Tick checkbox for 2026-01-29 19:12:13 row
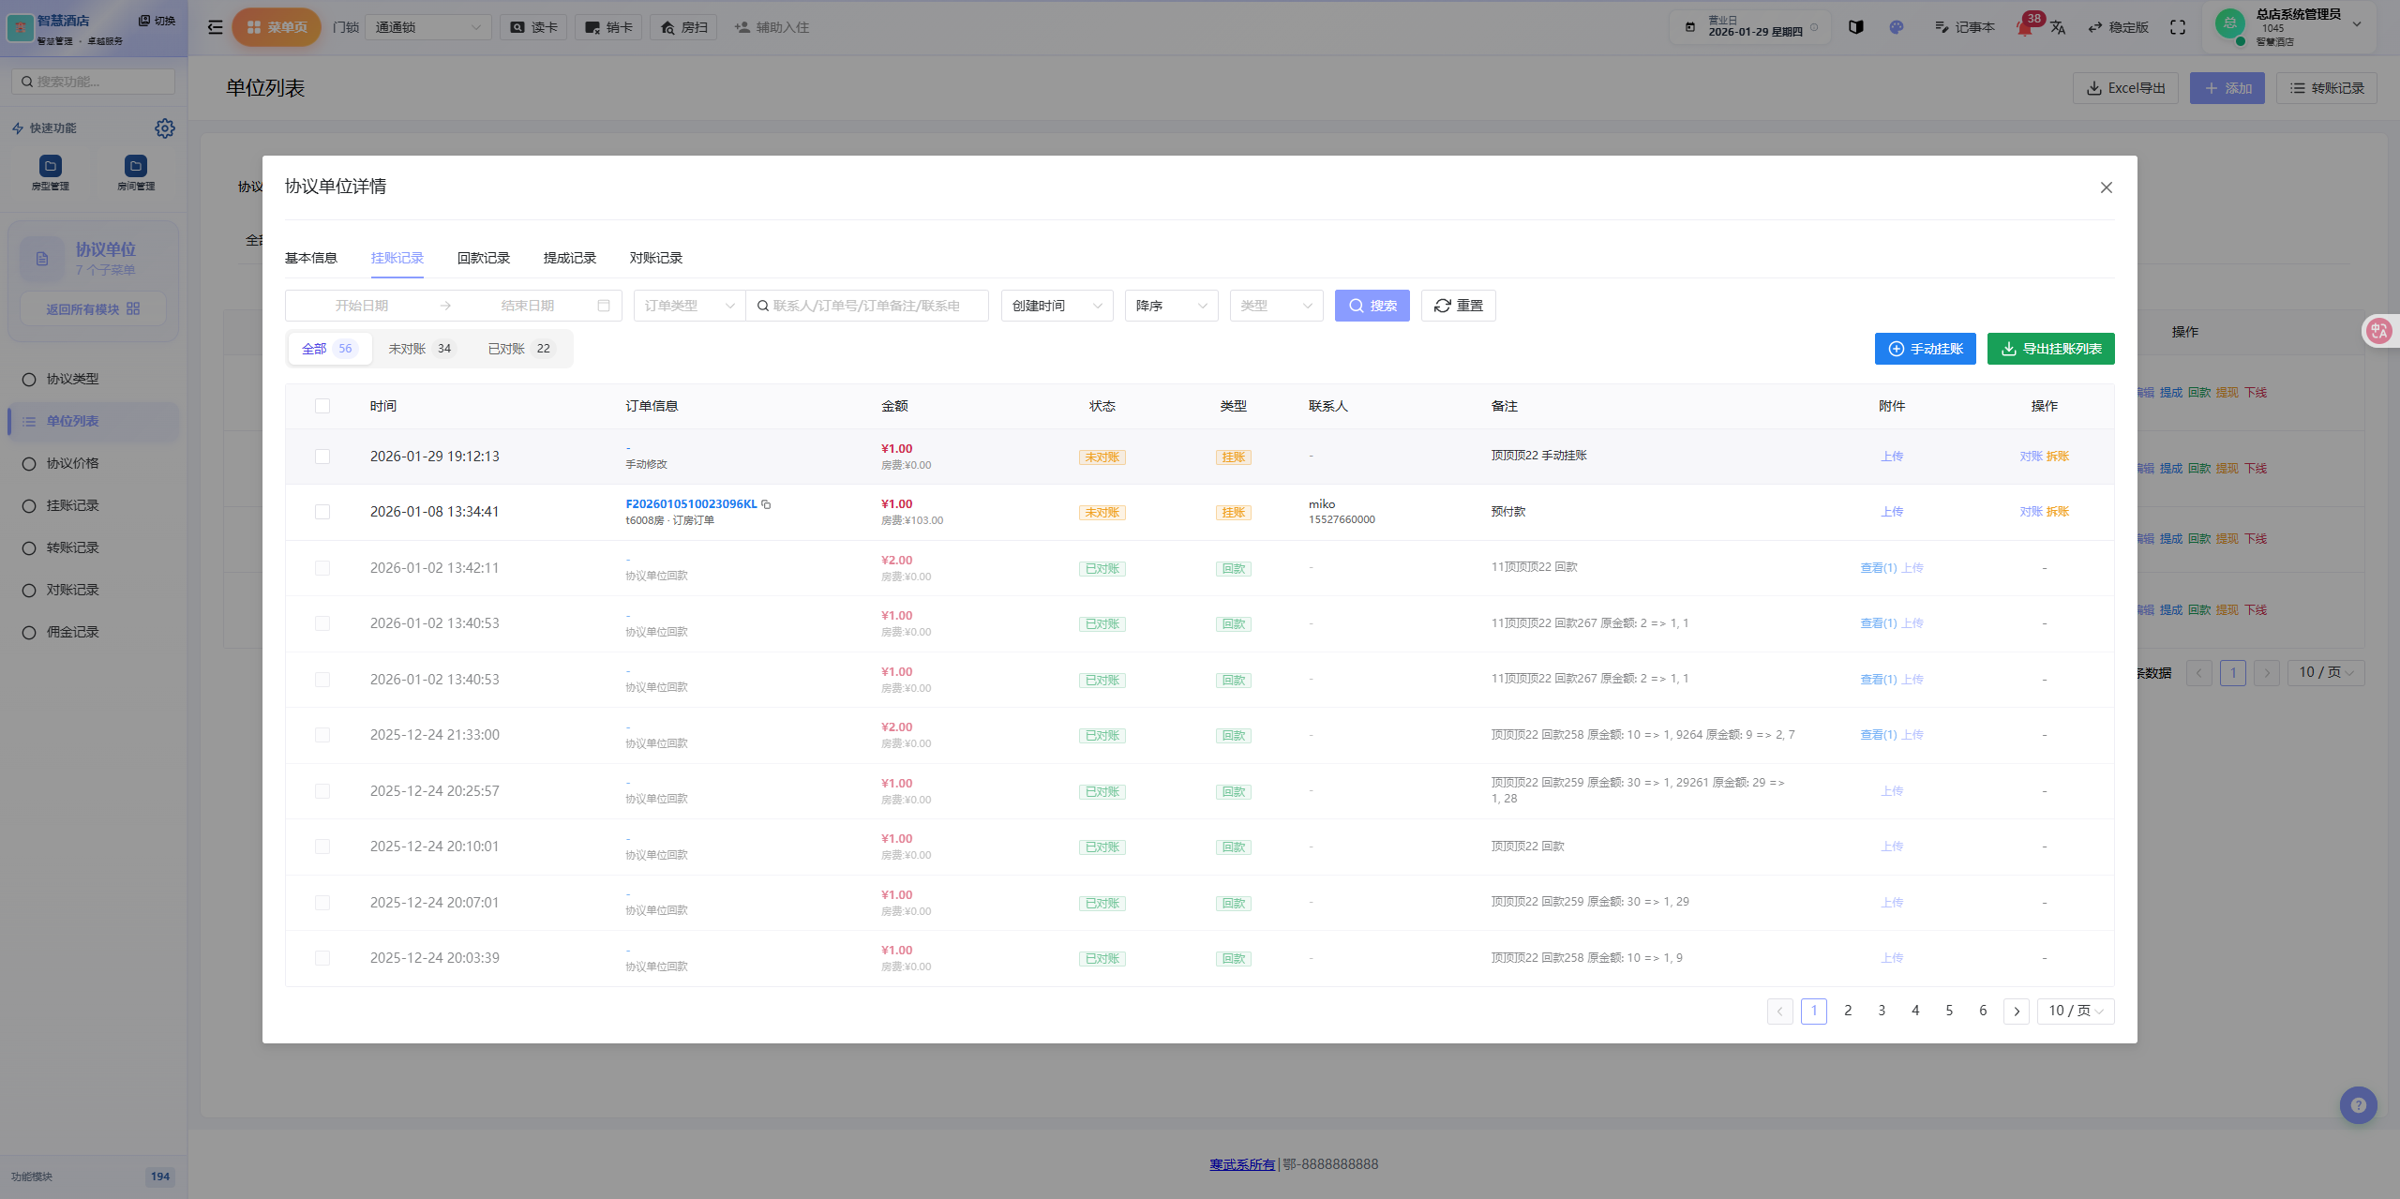The image size is (2400, 1199). tap(322, 457)
